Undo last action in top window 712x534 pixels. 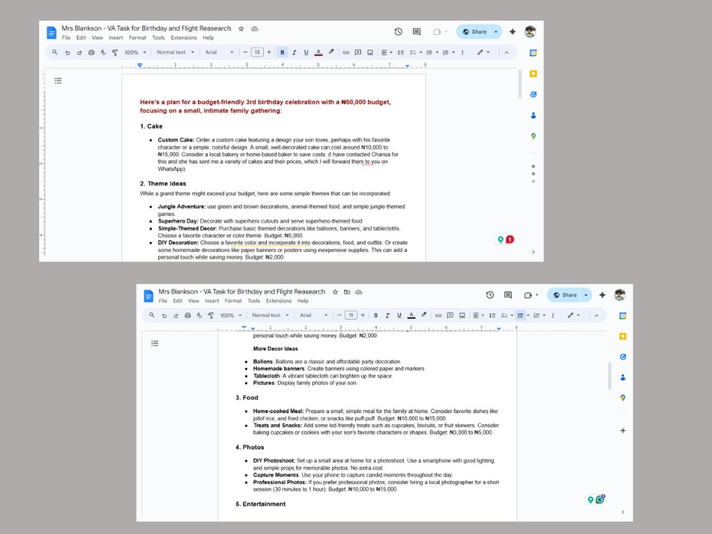pos(67,52)
